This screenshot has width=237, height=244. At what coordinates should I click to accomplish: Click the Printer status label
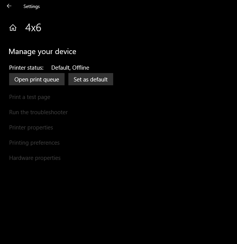click(x=26, y=68)
